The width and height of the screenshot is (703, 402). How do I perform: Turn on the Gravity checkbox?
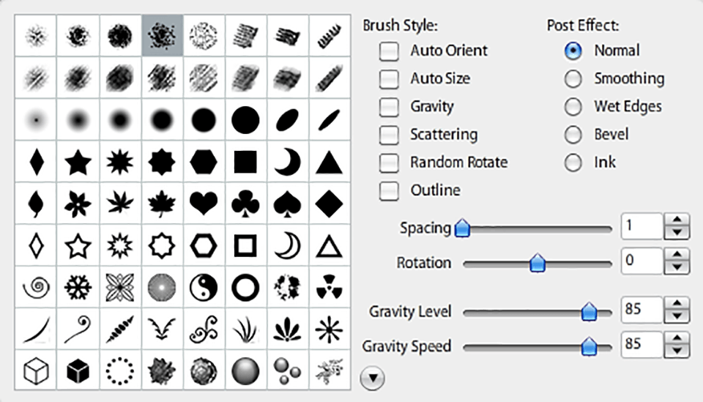click(389, 107)
